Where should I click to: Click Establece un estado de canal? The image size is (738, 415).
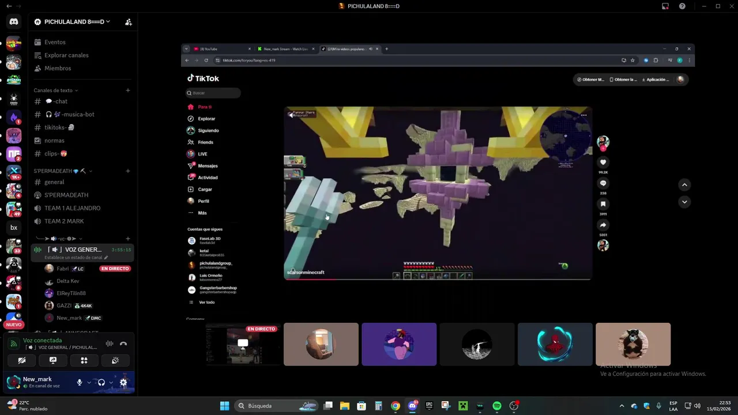pyautogui.click(x=76, y=258)
